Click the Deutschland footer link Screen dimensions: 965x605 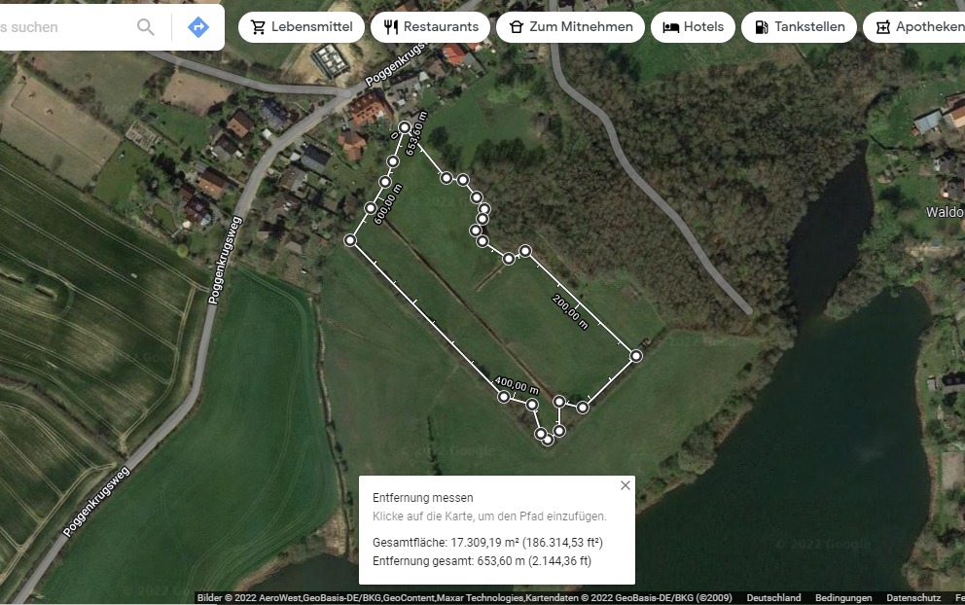[x=773, y=597]
